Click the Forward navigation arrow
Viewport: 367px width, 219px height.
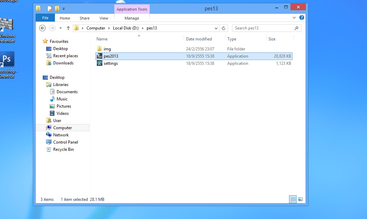pyautogui.click(x=52, y=28)
